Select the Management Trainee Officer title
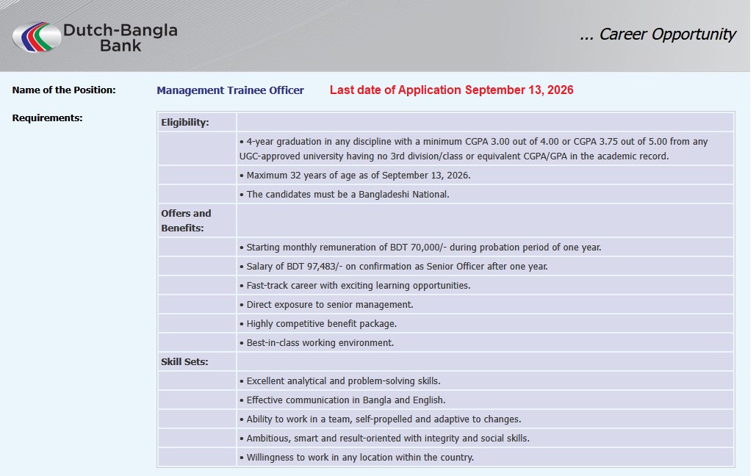The width and height of the screenshot is (756, 476). click(x=230, y=90)
